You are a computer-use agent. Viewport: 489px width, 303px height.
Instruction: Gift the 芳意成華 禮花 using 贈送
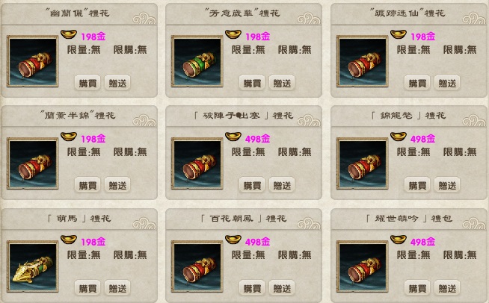282,83
